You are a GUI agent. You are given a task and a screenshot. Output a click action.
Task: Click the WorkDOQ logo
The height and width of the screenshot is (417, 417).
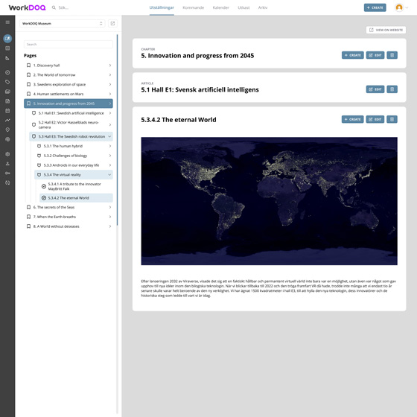pos(27,7)
